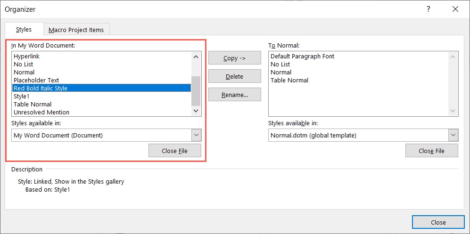
Task: Select the Styles tab
Action: point(24,30)
